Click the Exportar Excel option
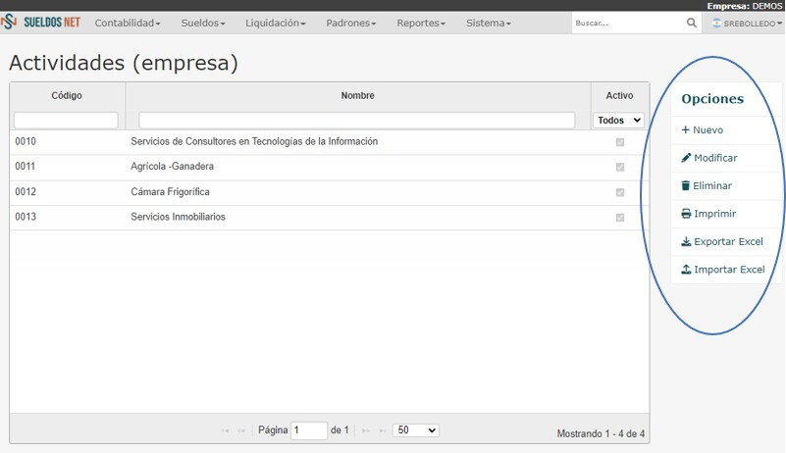This screenshot has height=453, width=786. (722, 241)
